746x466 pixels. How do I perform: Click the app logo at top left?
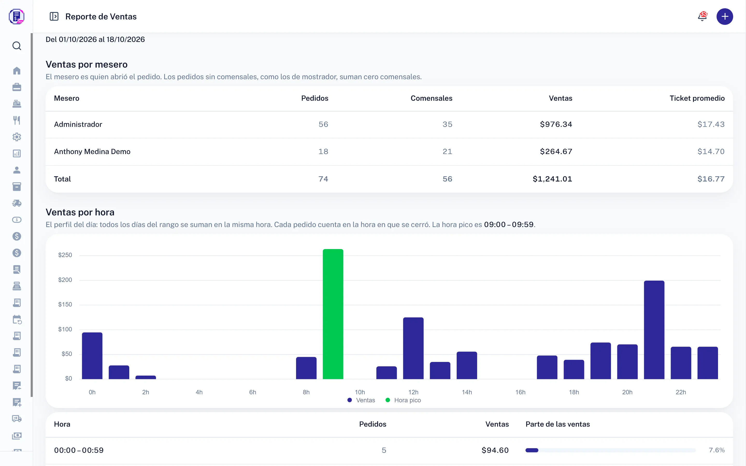[x=17, y=16]
